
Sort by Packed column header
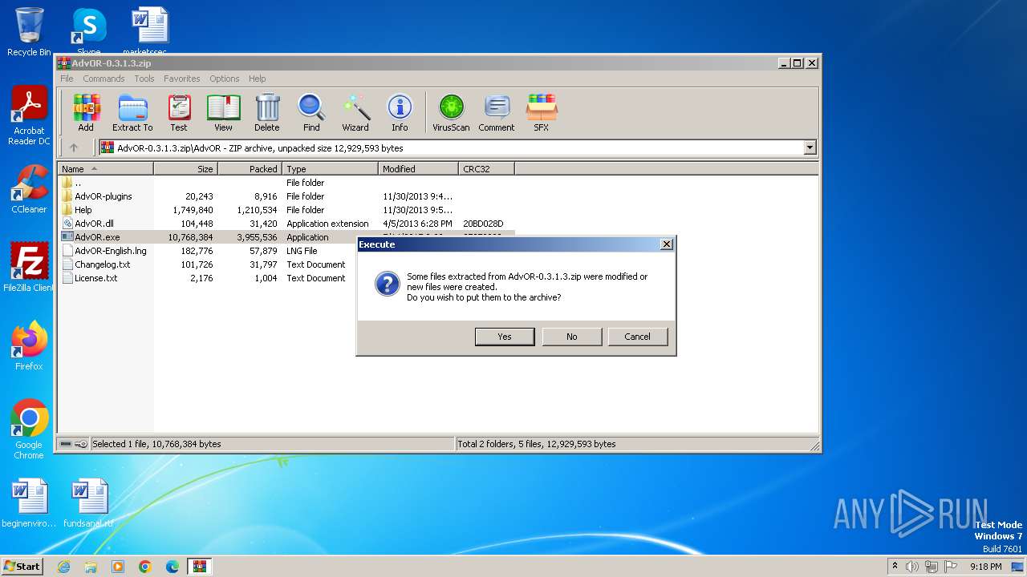tap(250, 168)
